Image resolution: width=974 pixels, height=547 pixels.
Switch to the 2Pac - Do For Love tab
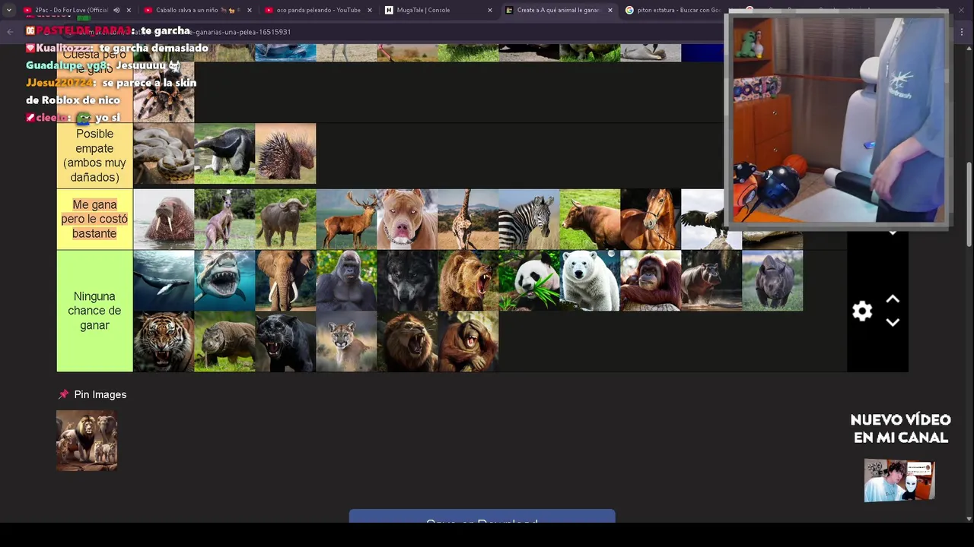(72, 10)
